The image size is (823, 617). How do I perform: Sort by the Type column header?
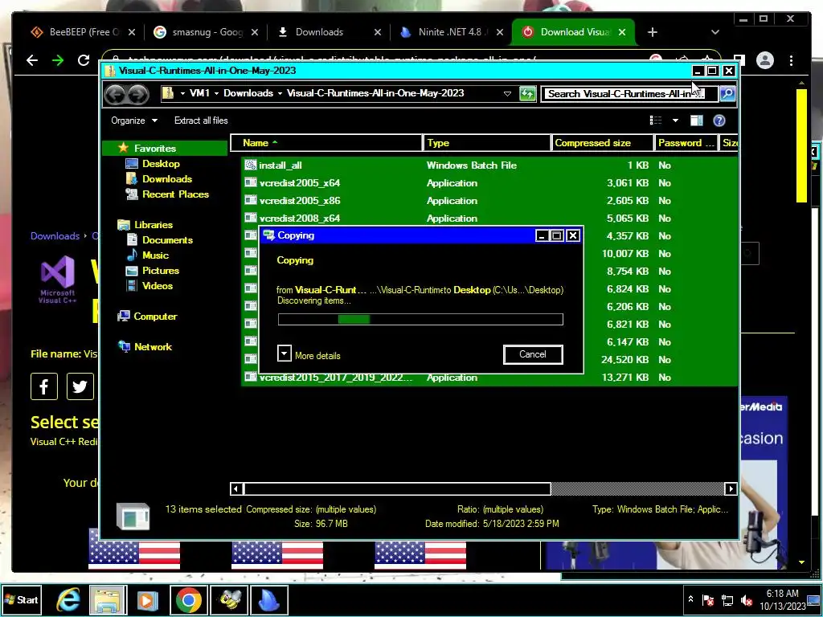(x=486, y=143)
